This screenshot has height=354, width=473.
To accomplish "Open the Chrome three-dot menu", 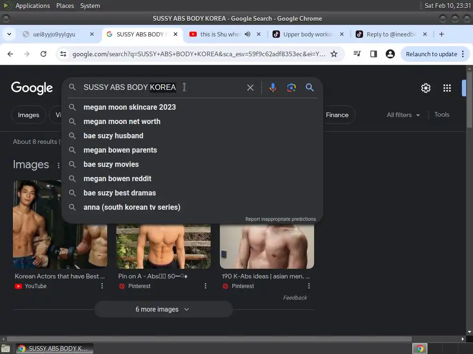I will tap(463, 54).
